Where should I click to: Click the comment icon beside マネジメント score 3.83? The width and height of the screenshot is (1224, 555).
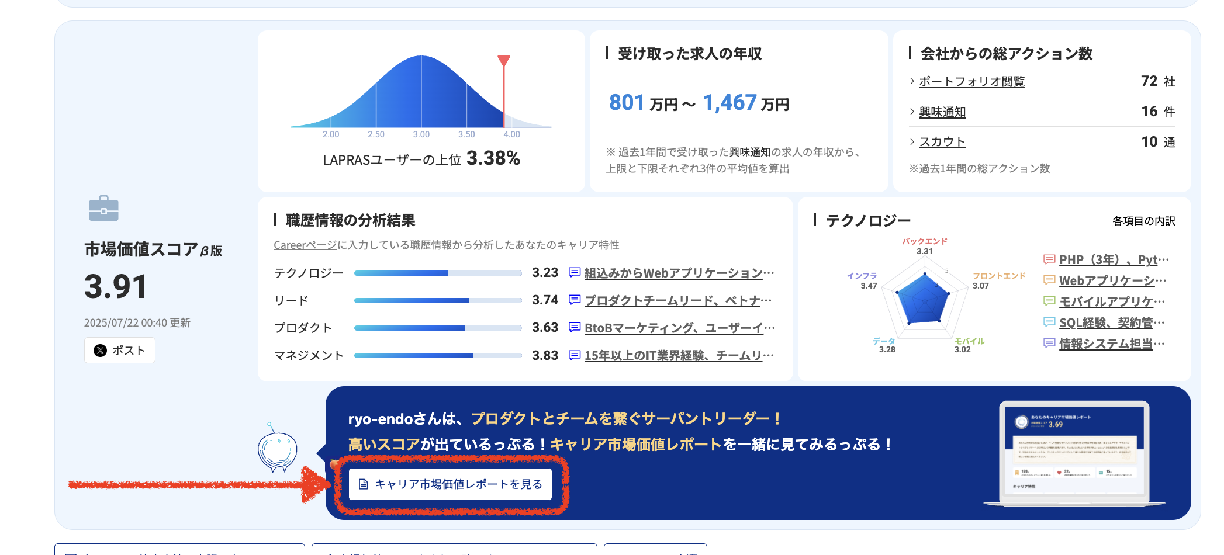(x=575, y=355)
